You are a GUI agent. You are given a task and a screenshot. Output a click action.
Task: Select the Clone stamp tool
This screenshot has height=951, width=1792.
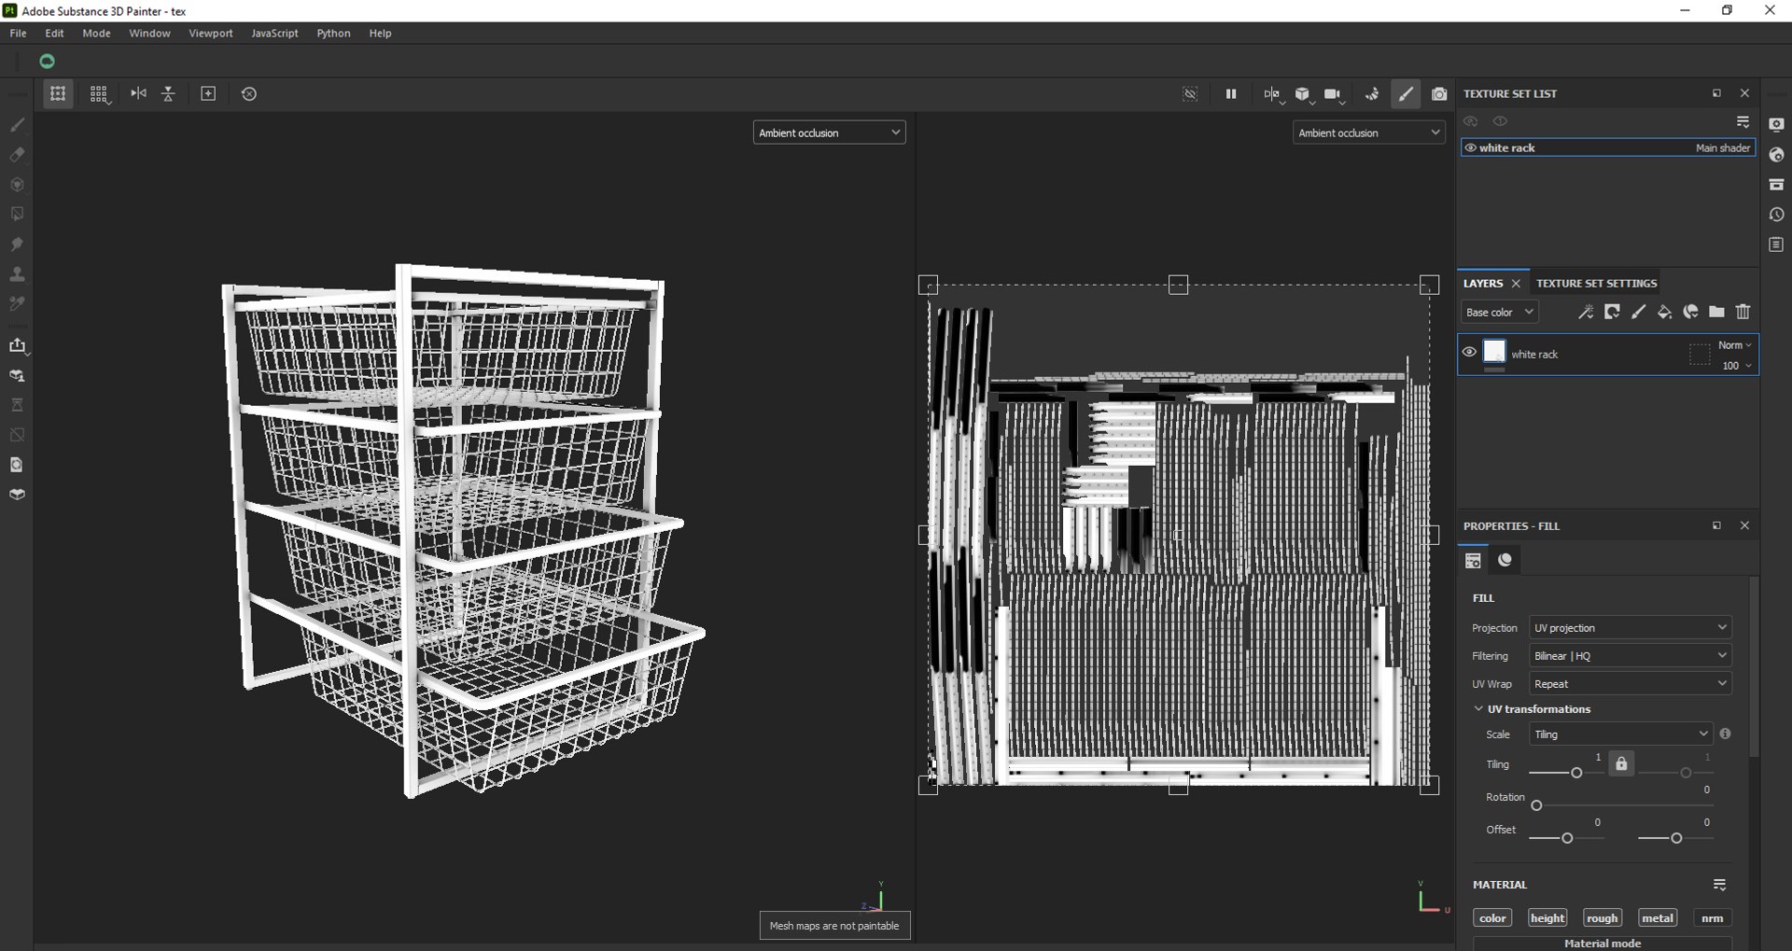17,273
